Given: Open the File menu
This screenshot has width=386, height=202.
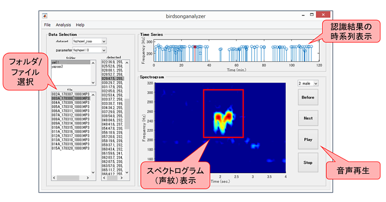Looking at the screenshot, I should point(47,25).
